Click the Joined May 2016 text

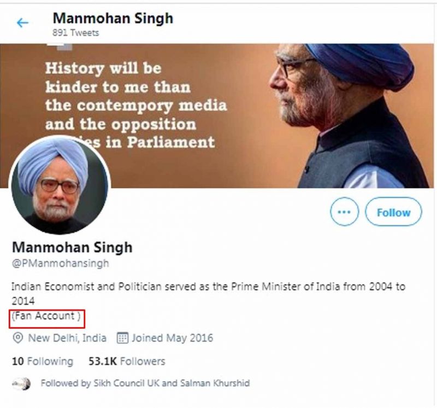172,337
